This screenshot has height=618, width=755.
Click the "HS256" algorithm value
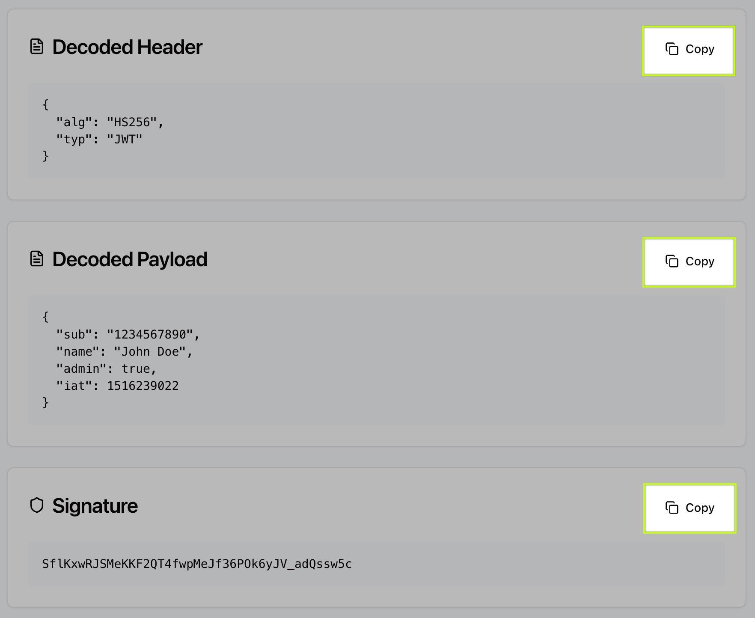tap(132, 122)
